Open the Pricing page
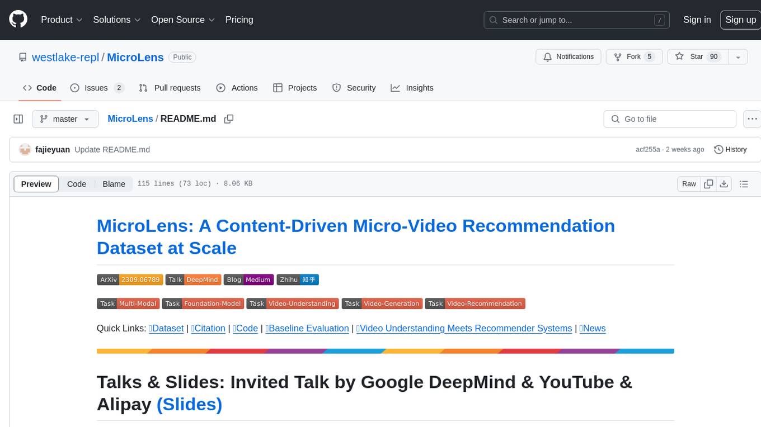Screen dimensions: 761x427 [239, 20]
